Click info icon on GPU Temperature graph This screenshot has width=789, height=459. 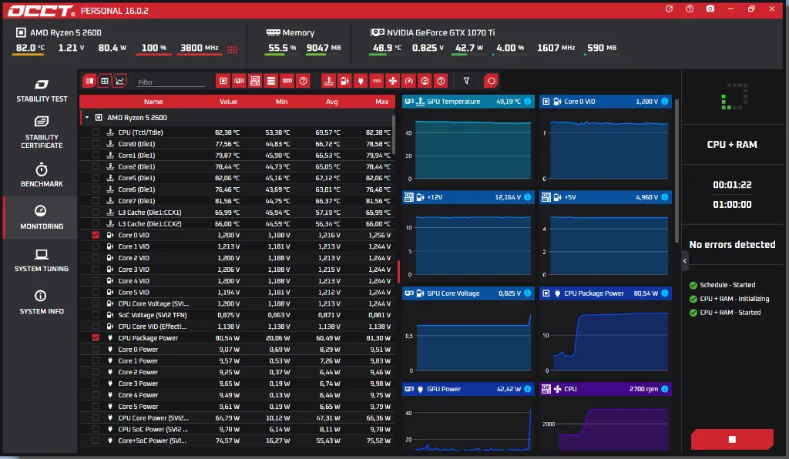[x=527, y=101]
